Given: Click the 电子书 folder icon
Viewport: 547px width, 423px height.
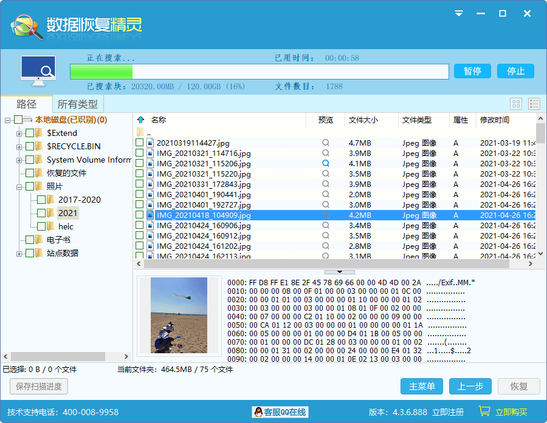Looking at the screenshot, I should pyautogui.click(x=39, y=240).
